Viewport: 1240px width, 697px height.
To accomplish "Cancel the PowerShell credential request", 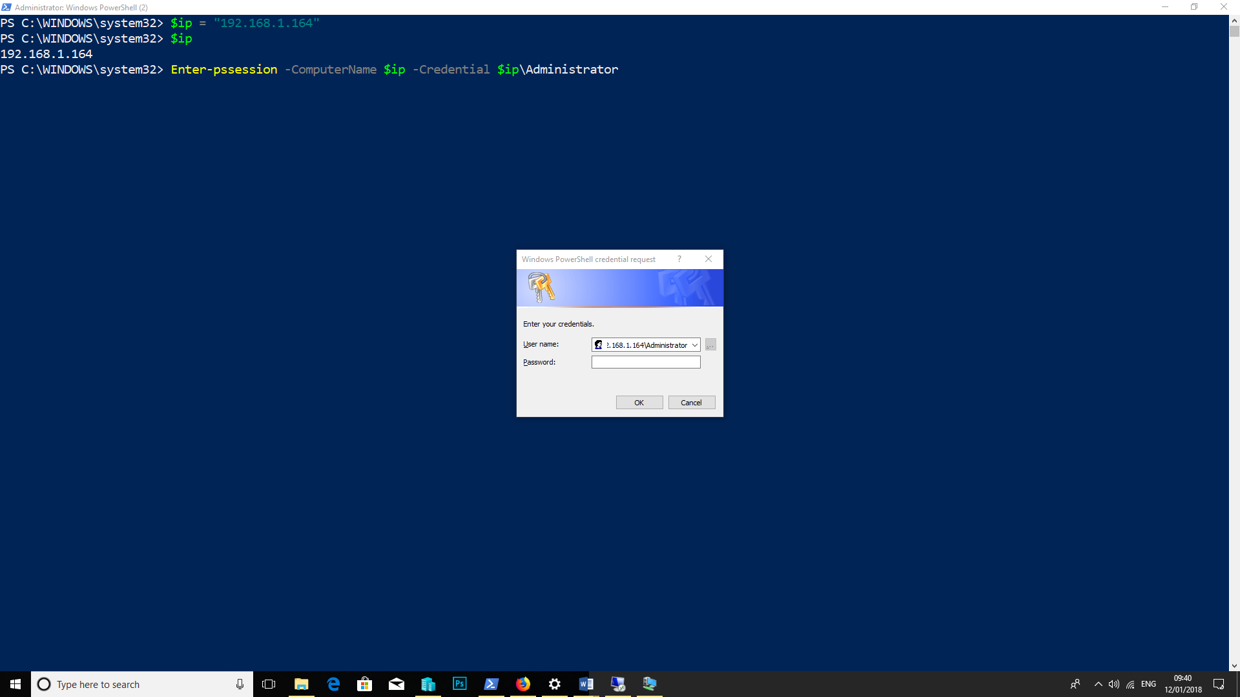I will (x=691, y=403).
